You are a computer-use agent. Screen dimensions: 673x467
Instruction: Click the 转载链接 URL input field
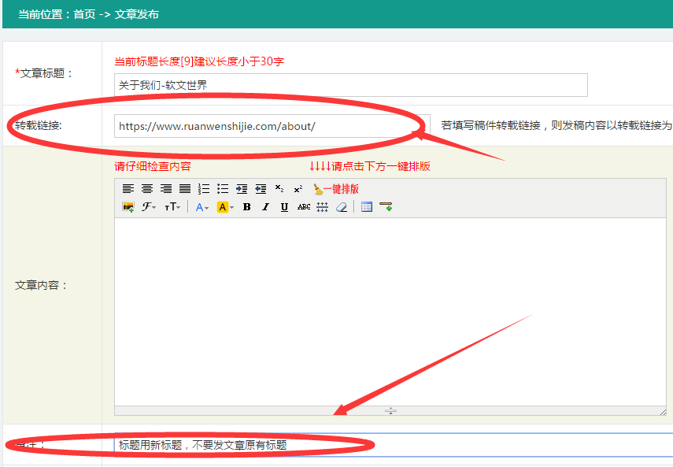(x=272, y=126)
